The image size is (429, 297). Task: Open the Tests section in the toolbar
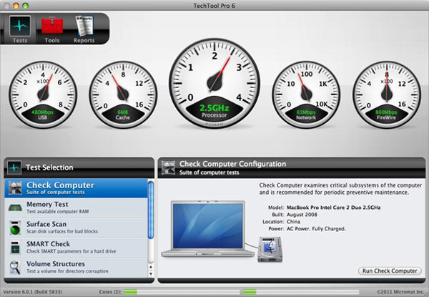pos(21,26)
